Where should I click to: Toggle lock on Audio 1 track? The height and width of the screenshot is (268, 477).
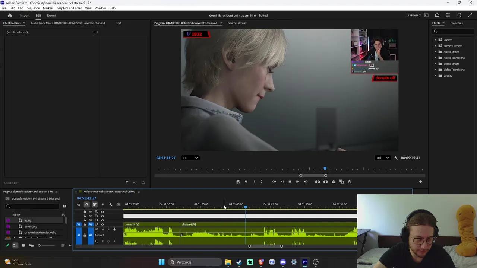(x=85, y=235)
